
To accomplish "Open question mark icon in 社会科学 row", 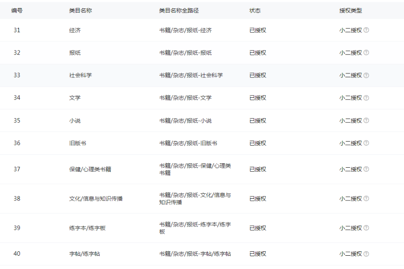I will click(366, 75).
